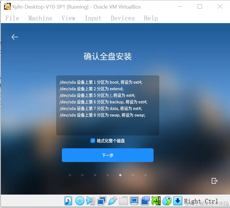
Task: Open the Machine menu
Action: click(x=40, y=18)
